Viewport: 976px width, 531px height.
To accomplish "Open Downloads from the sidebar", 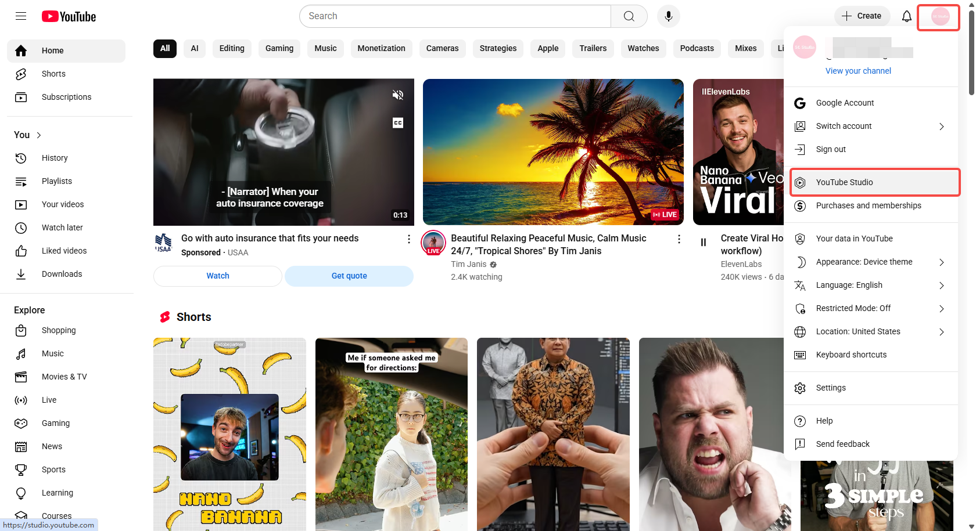I will [x=62, y=273].
